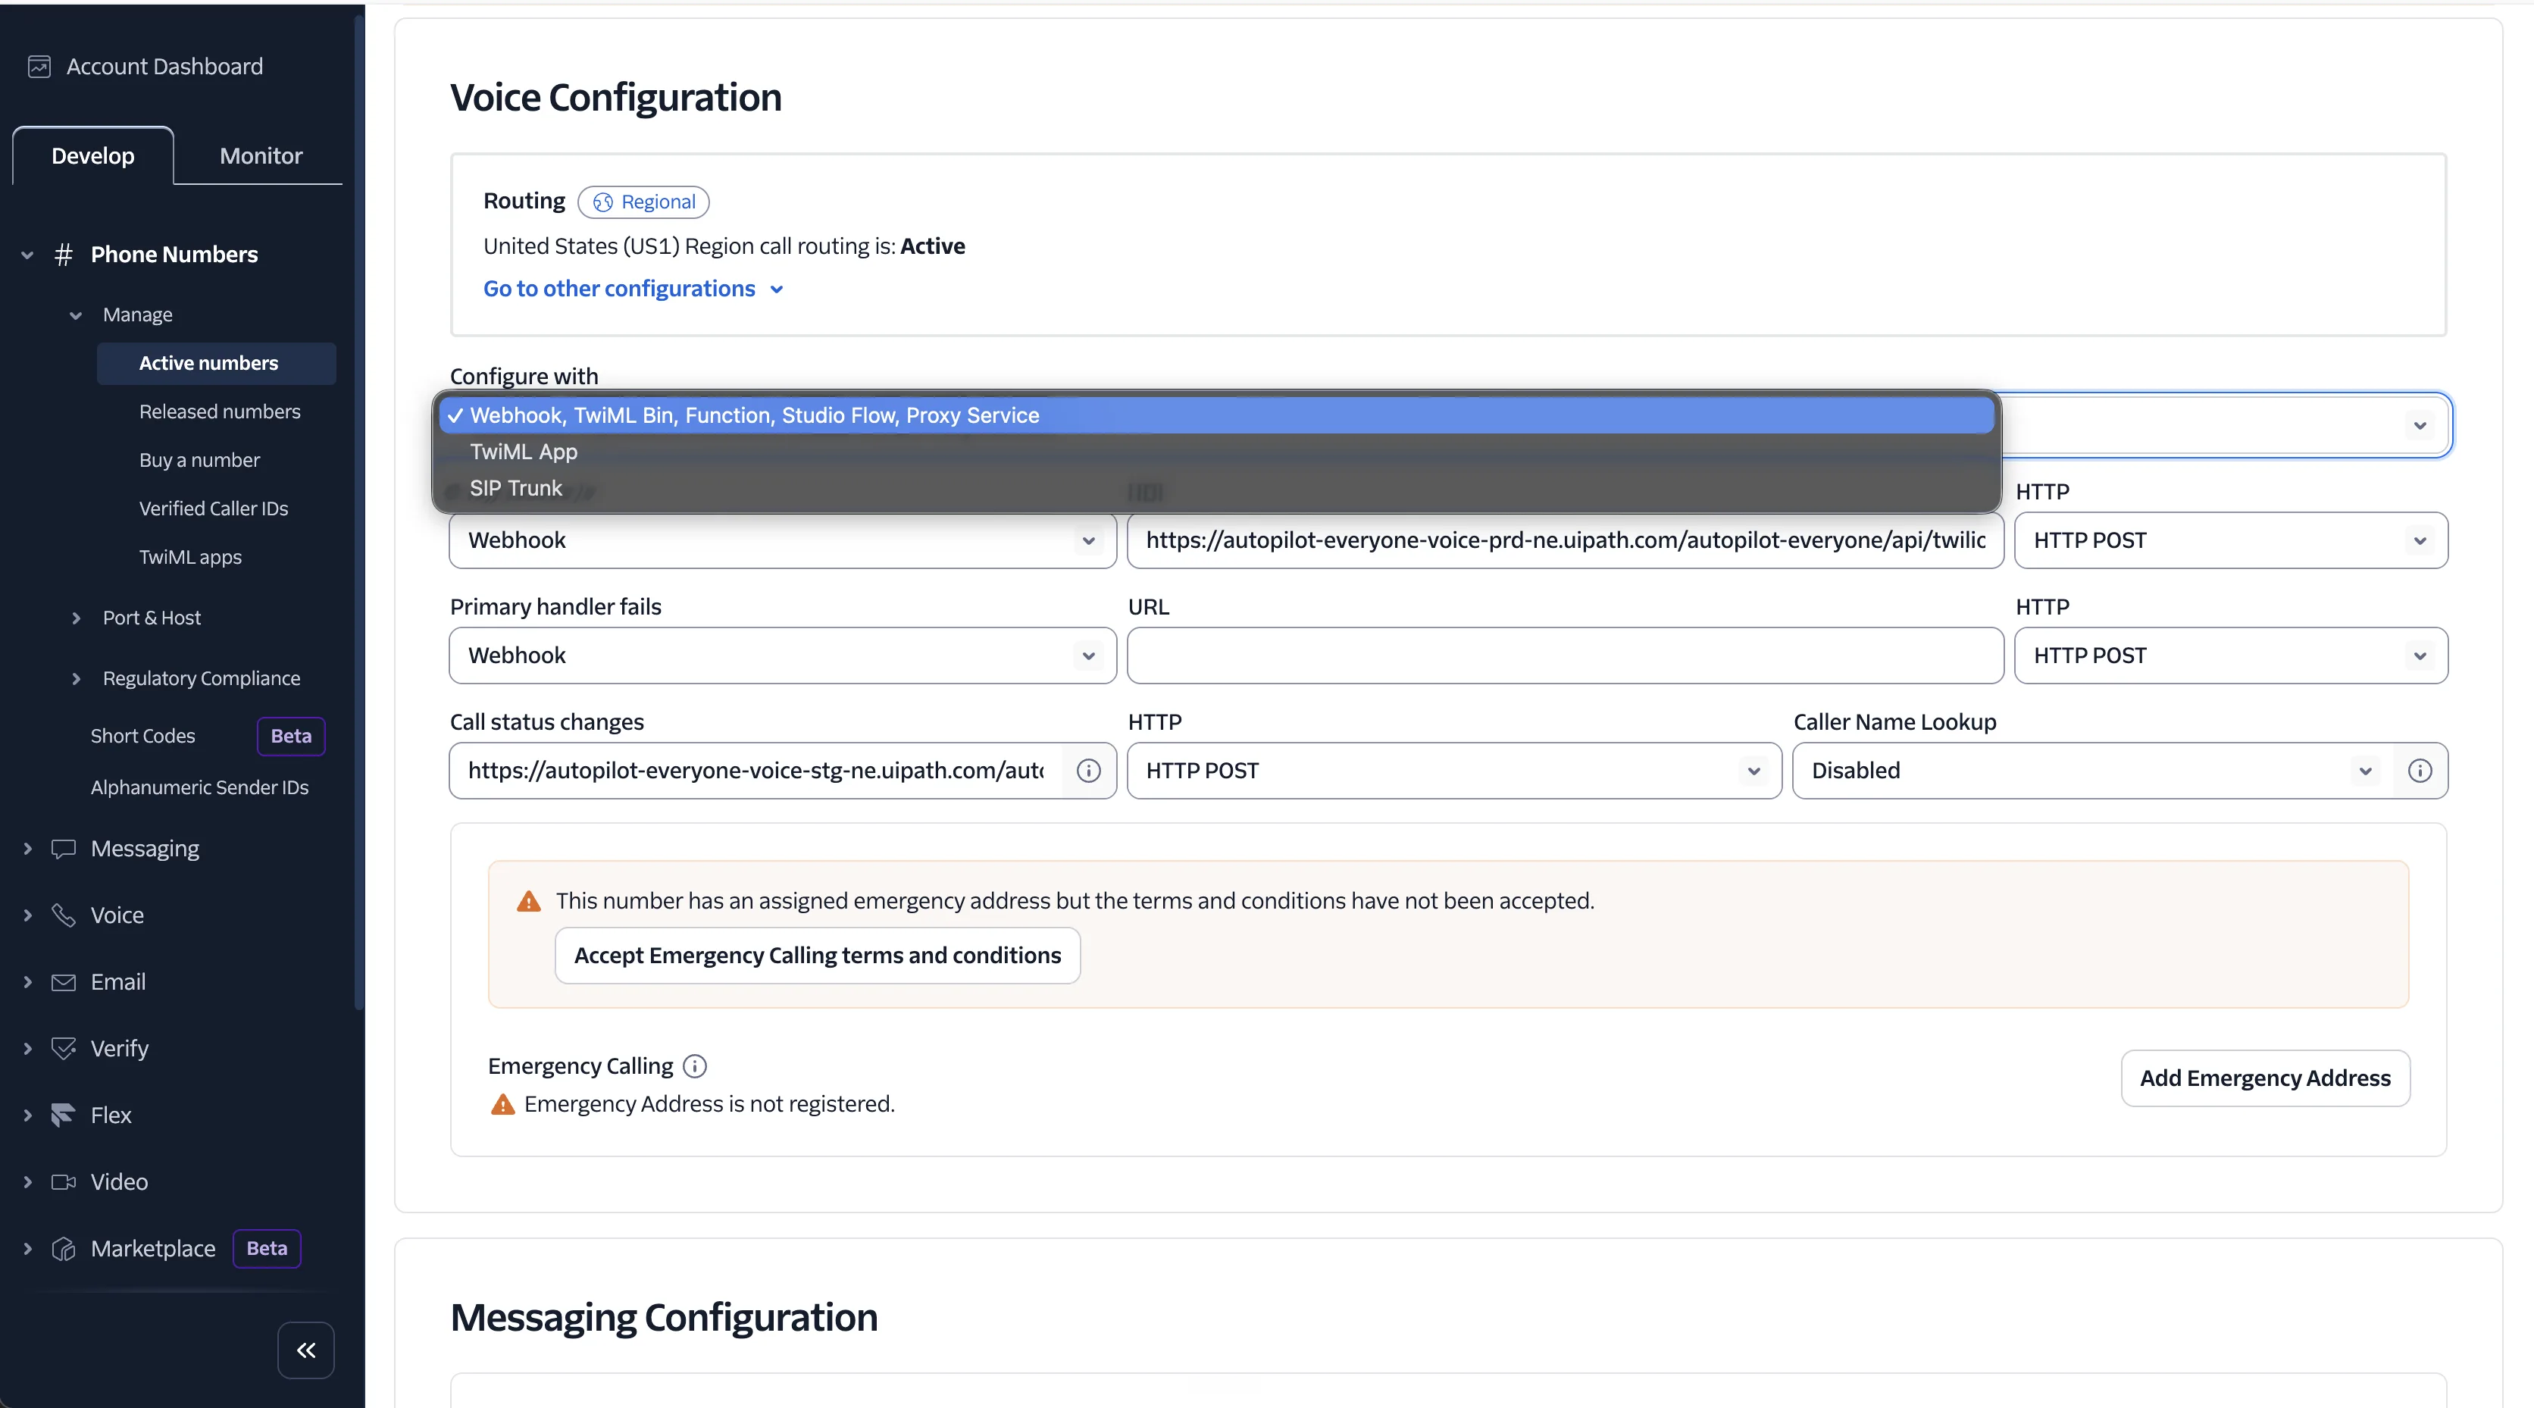Collapse sidebar with double-chevron button

click(306, 1350)
